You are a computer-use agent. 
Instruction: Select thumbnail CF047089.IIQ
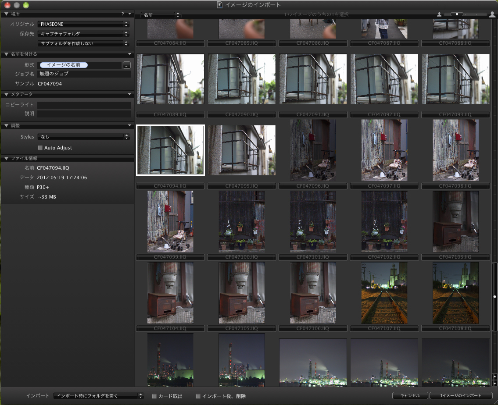(x=170, y=79)
